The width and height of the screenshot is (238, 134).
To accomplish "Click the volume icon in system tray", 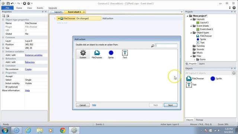I will pos(219,130).
